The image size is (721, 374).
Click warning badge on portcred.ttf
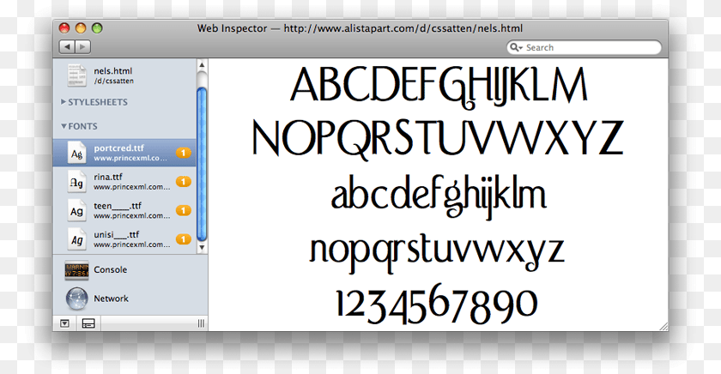tap(184, 153)
